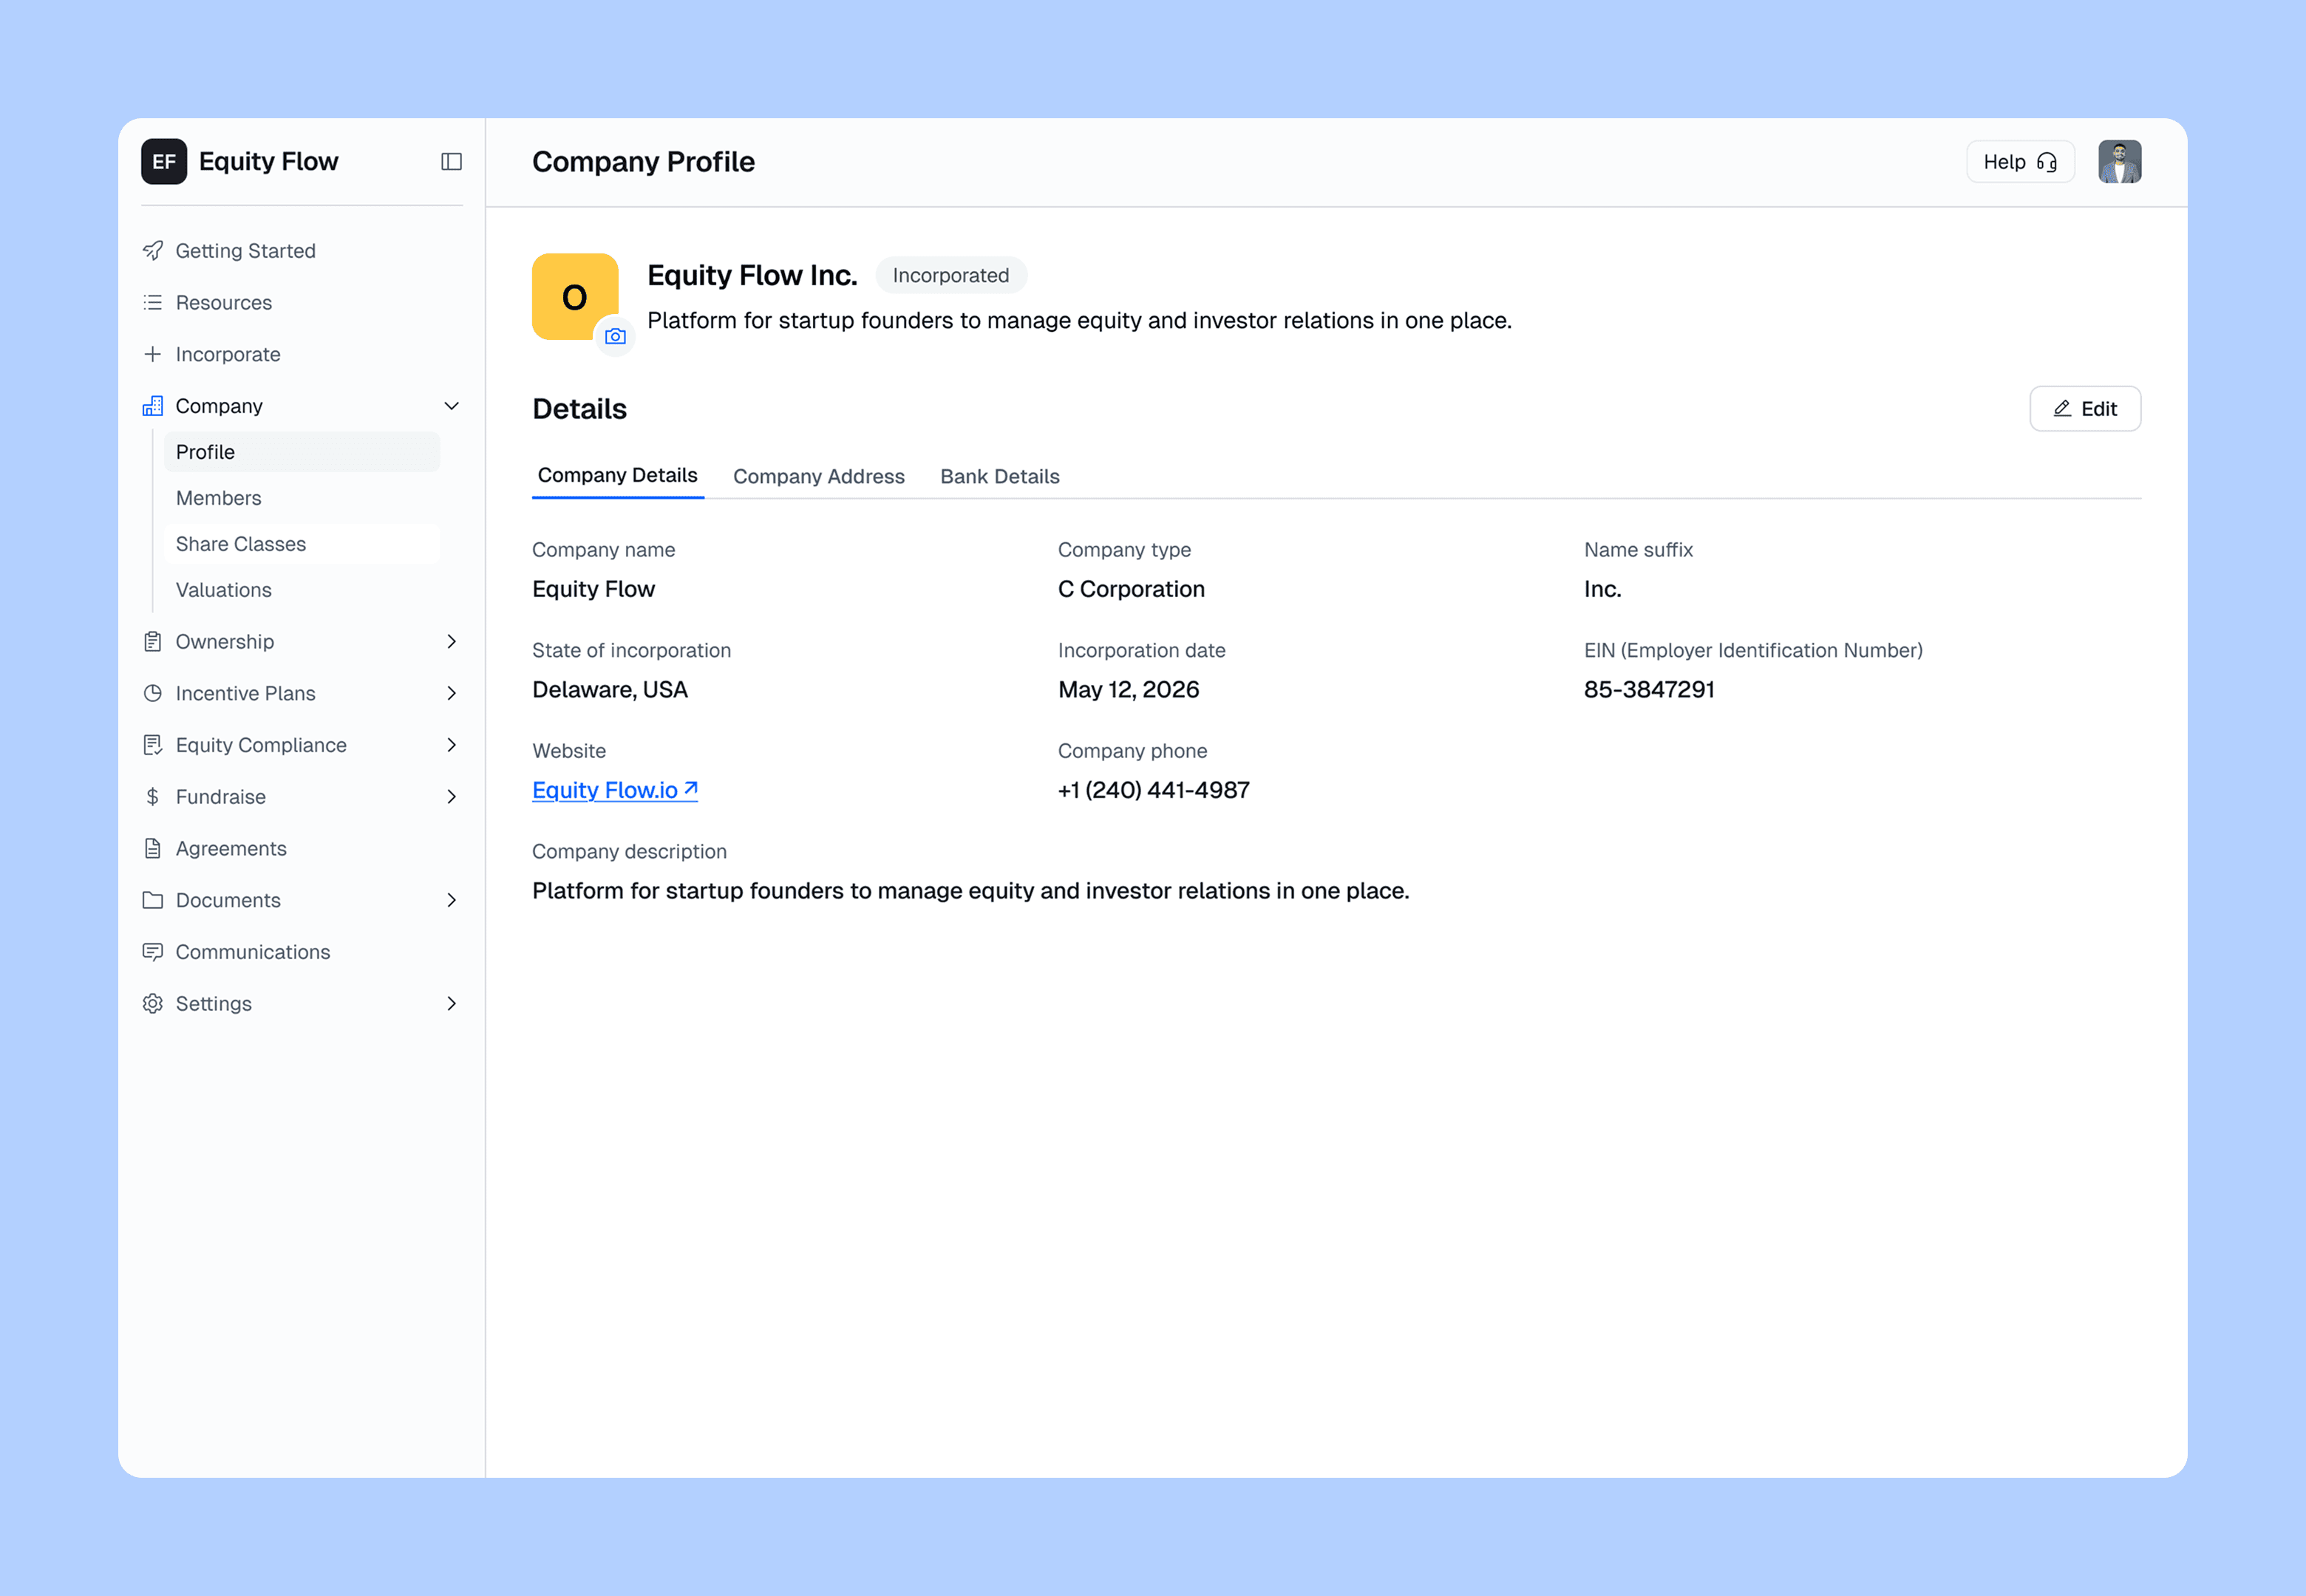The width and height of the screenshot is (2306, 1596).
Task: Click the Equity Flow Inc. heading
Action: click(x=752, y=275)
